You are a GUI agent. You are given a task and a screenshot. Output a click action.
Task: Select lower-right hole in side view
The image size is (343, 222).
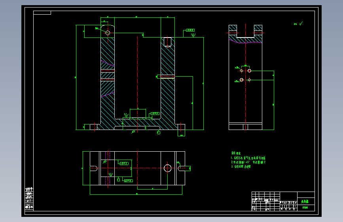pos(249,80)
